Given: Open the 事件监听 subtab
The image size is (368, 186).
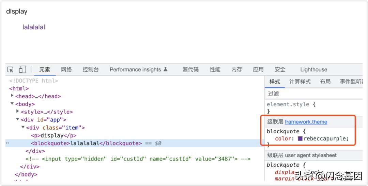Looking at the screenshot, I should [x=351, y=82].
